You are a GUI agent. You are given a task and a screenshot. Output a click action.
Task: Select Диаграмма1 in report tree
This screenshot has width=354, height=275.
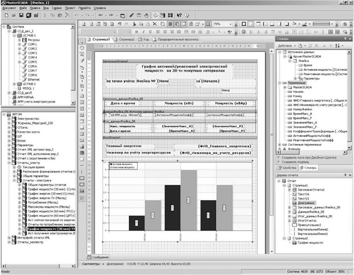point(307,203)
